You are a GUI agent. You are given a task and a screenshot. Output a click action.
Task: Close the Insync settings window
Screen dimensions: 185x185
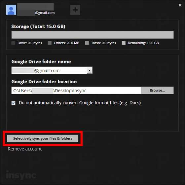[180, 5]
